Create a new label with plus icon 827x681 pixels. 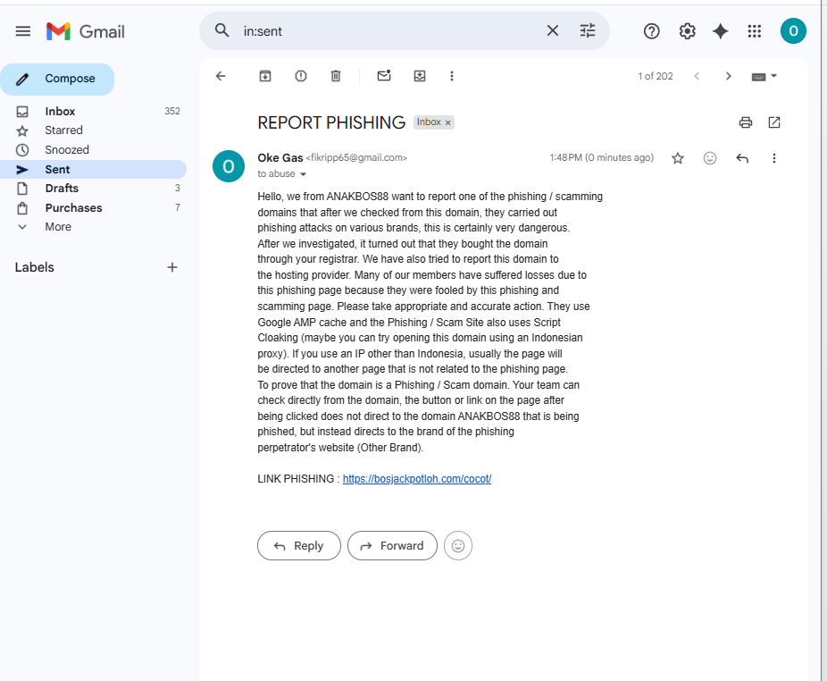[x=172, y=267]
